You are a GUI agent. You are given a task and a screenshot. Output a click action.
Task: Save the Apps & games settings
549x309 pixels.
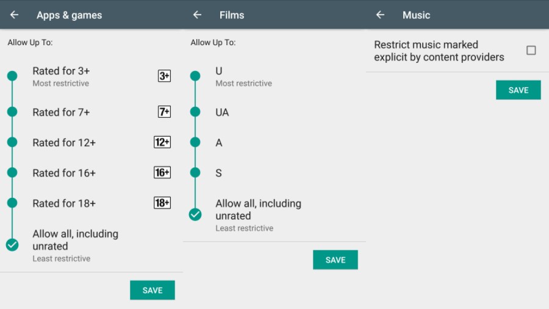(x=152, y=290)
